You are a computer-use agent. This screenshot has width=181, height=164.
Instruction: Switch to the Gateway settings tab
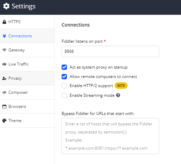coord(27,50)
